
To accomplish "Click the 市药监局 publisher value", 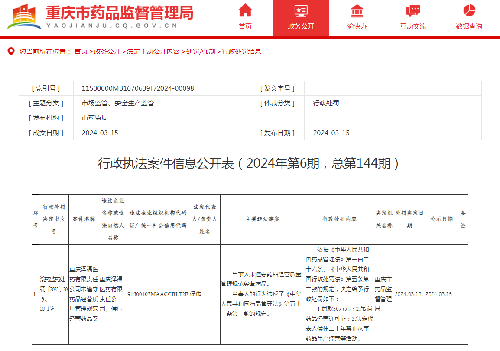I will [x=95, y=117].
